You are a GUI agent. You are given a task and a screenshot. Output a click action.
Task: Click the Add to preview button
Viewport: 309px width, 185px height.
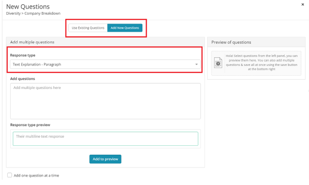click(105, 159)
